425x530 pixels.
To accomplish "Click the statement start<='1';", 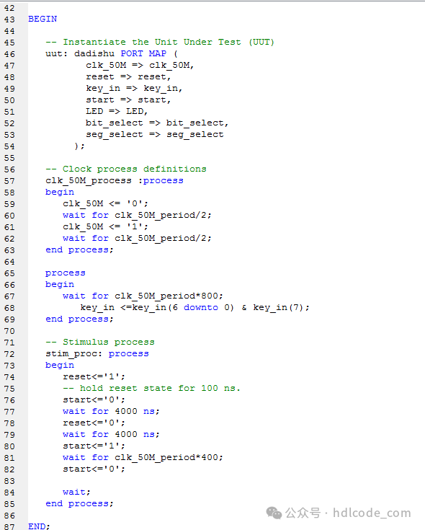I will tap(94, 446).
